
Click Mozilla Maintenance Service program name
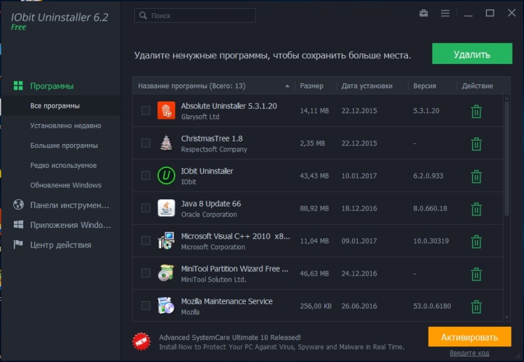coord(227,301)
